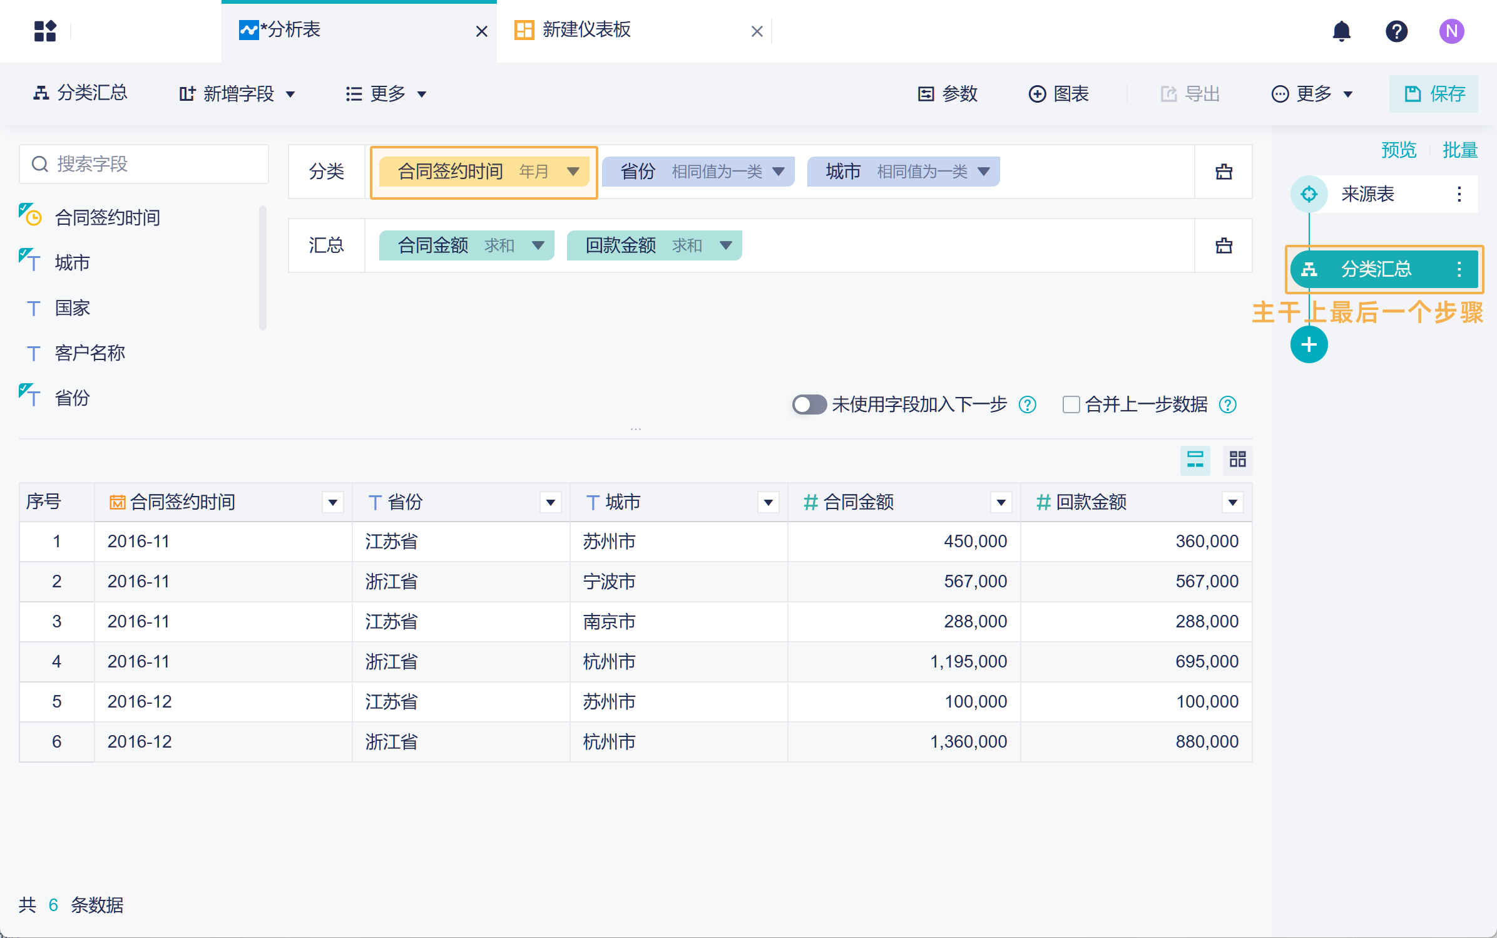Open the help question mark icon
This screenshot has height=938, width=1497.
pyautogui.click(x=1396, y=31)
